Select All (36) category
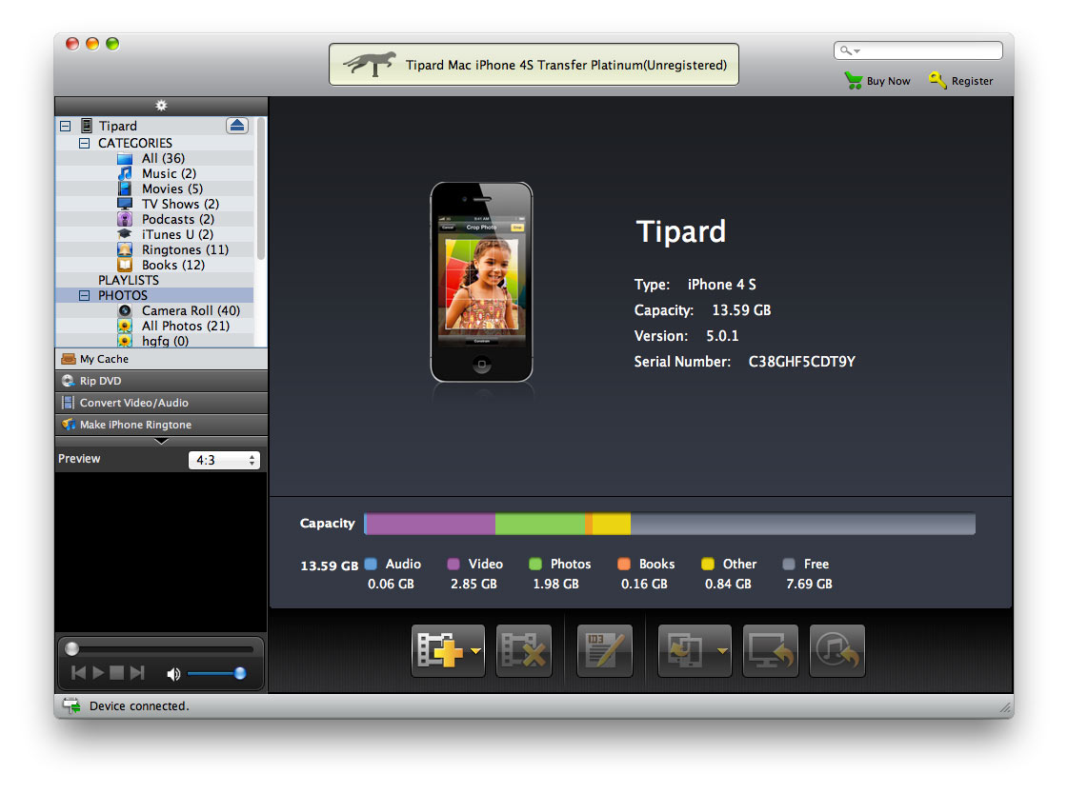The image size is (1068, 794). click(163, 158)
